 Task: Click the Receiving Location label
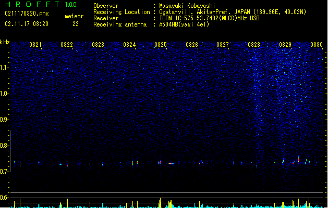coord(122,12)
